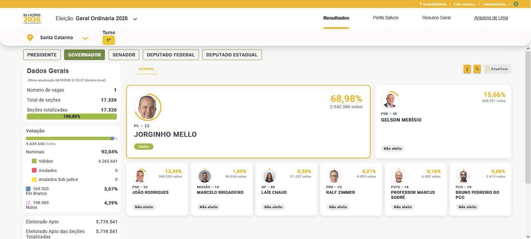Click the JORGINHO MELLO name

pos(165,134)
